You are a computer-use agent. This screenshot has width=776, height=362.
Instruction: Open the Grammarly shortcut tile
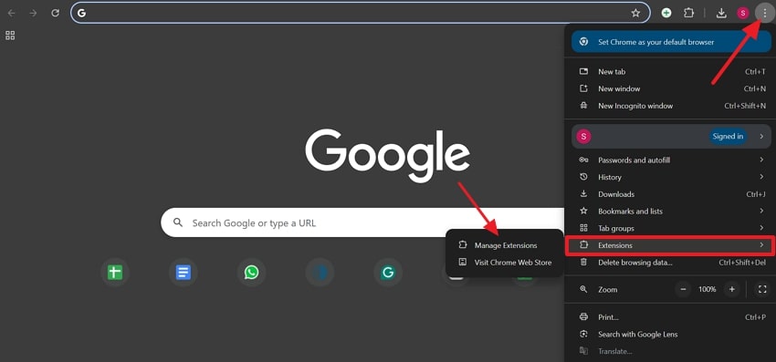(388, 272)
